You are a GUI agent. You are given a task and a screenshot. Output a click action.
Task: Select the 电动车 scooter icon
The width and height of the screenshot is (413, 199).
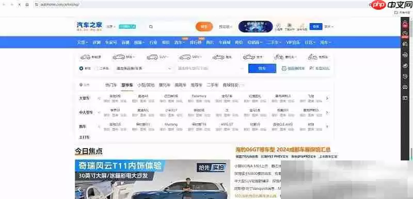coord(313,57)
